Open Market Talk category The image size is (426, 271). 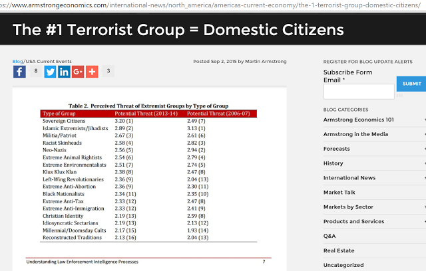[339, 193]
